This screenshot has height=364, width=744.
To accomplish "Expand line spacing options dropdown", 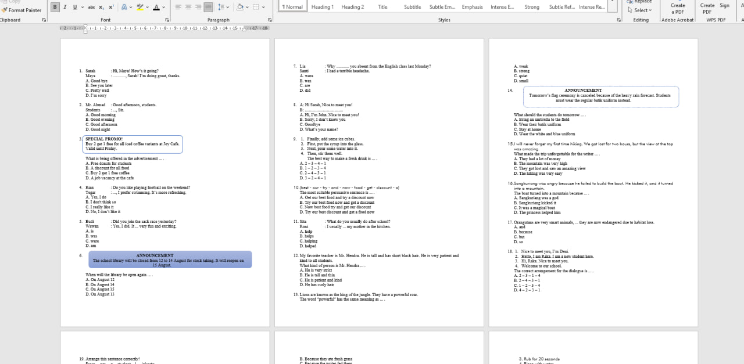I will pyautogui.click(x=228, y=7).
